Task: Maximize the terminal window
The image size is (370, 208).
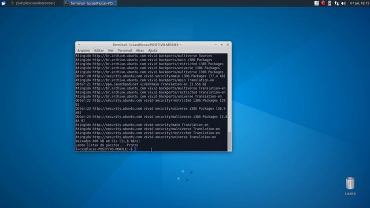Action: tap(222, 44)
